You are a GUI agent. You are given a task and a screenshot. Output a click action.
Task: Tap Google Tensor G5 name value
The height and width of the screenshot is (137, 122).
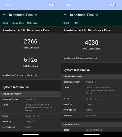94,130
